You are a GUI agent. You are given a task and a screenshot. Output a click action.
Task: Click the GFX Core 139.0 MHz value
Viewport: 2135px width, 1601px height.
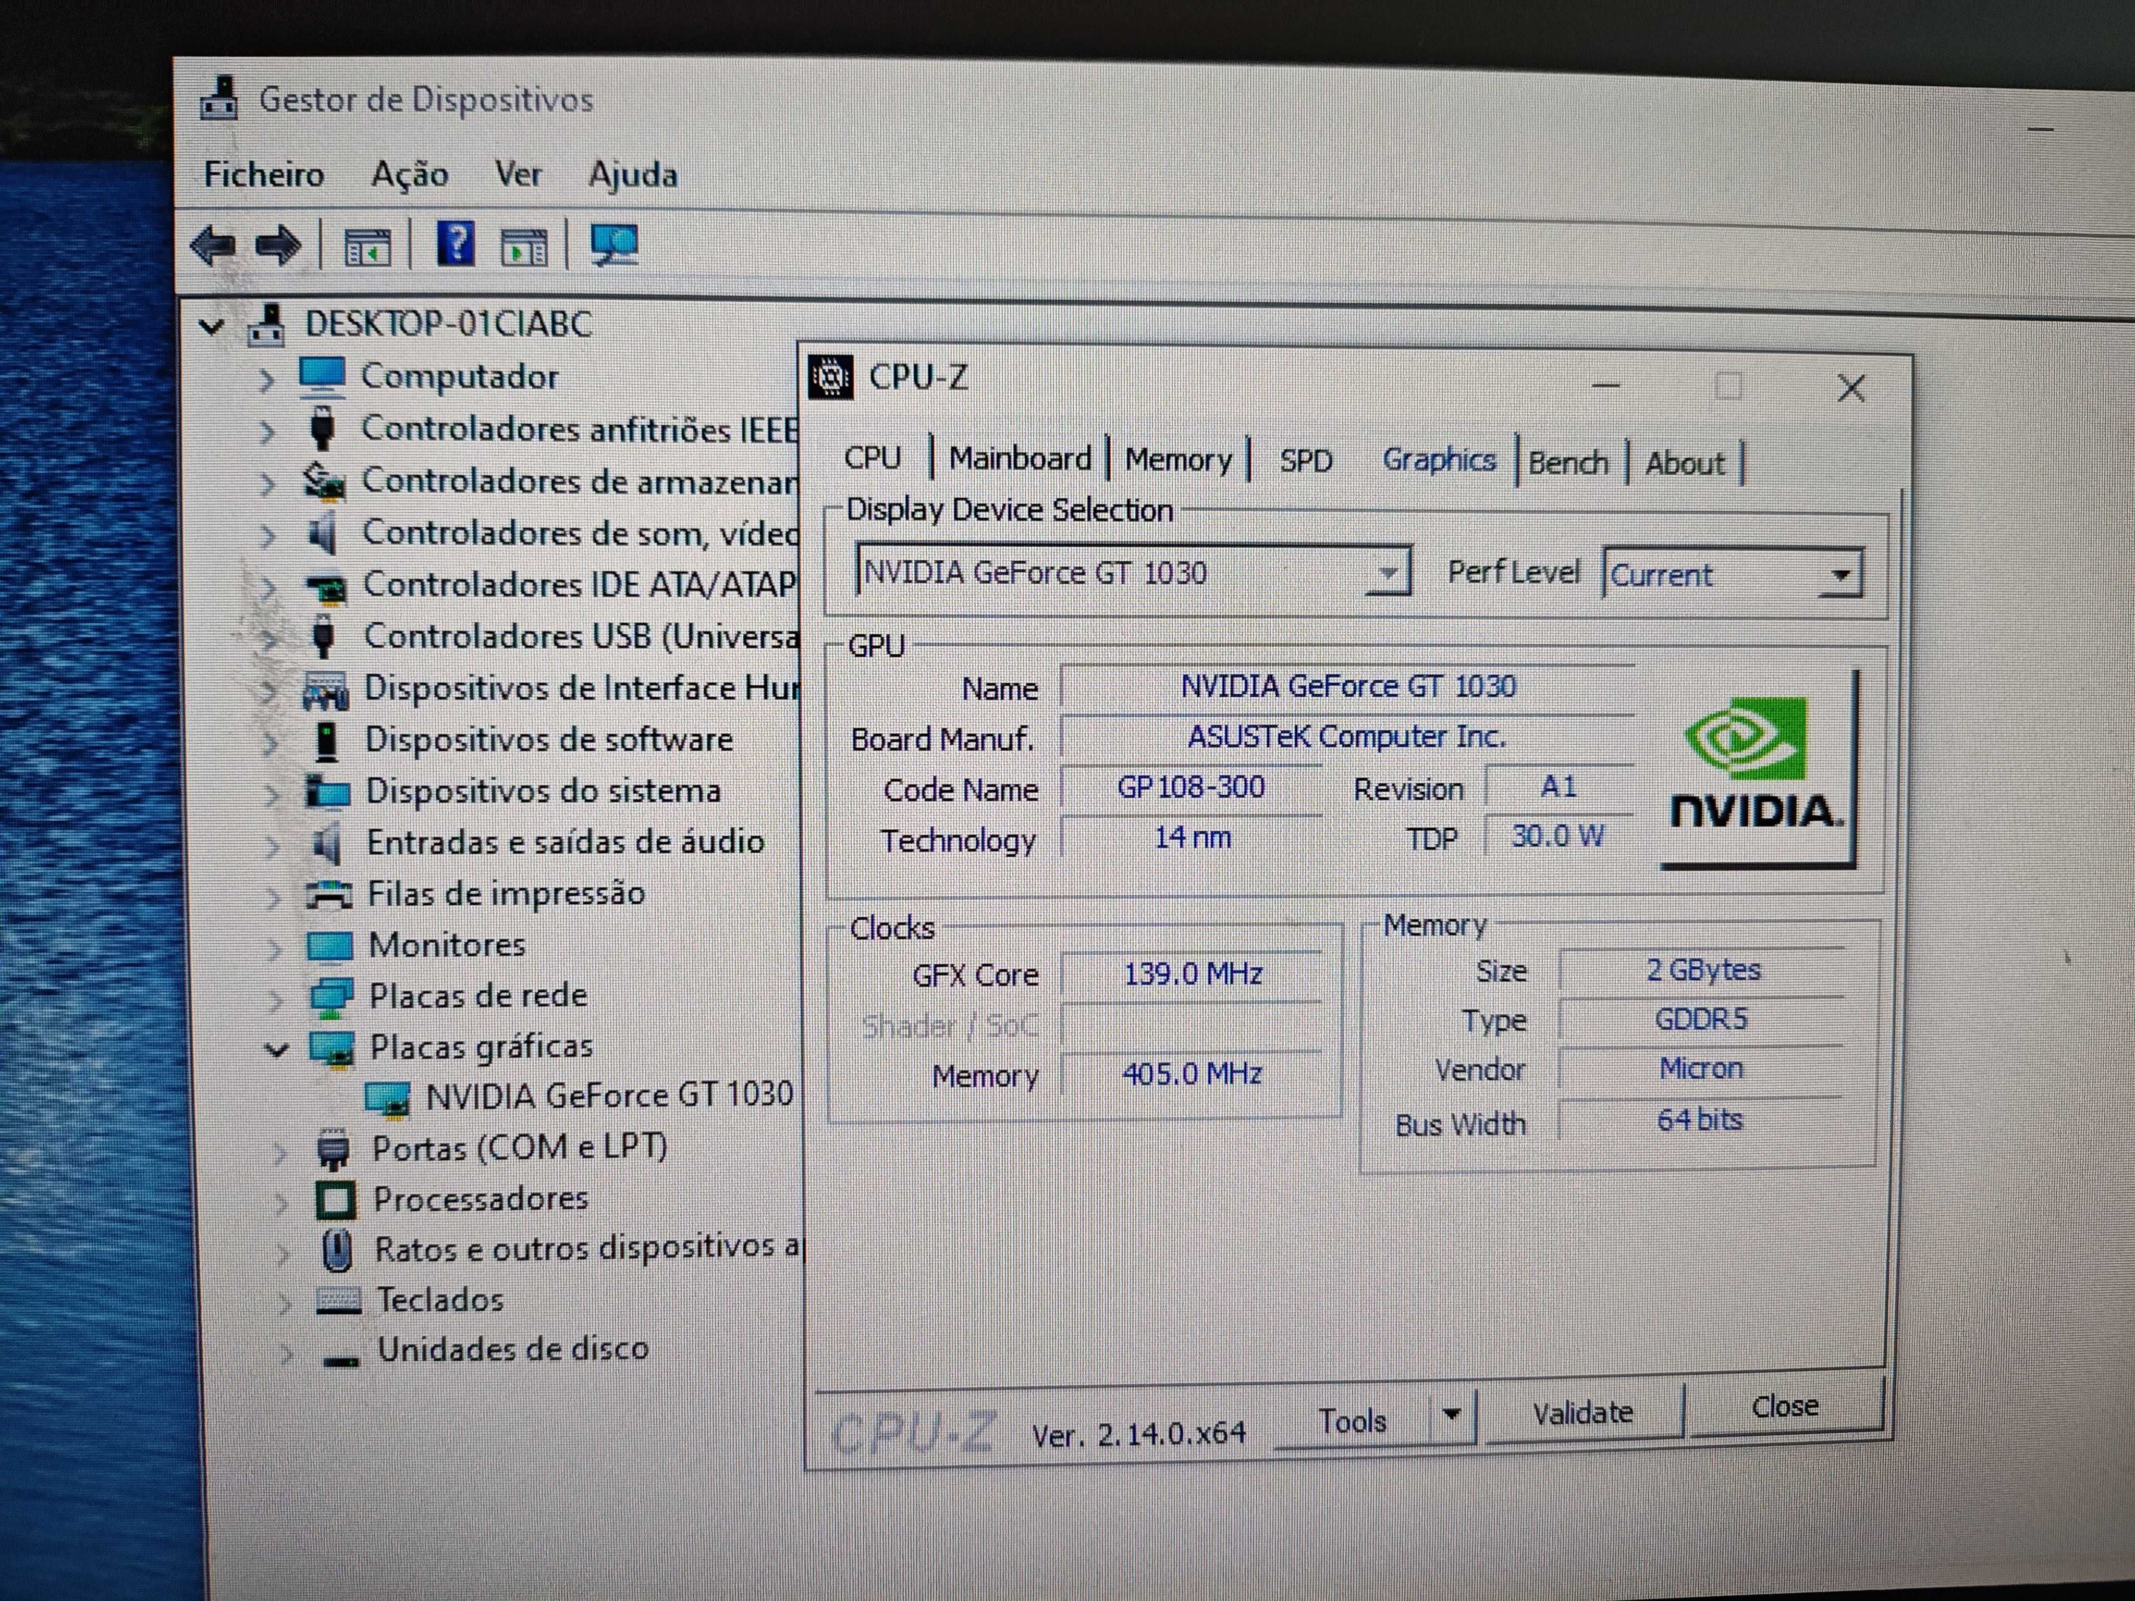tap(1193, 974)
